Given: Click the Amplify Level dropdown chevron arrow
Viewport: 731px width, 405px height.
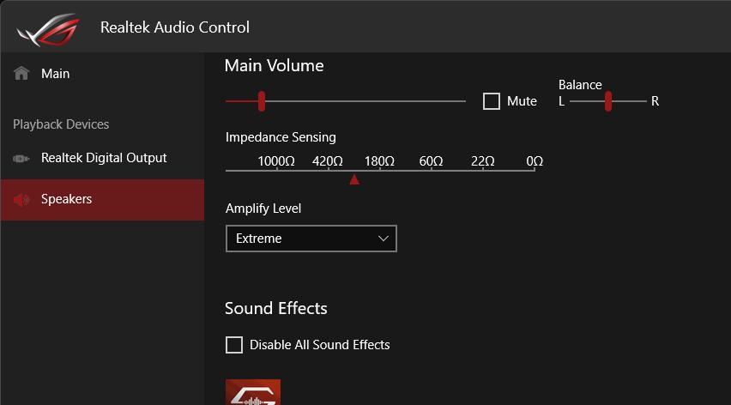Looking at the screenshot, I should pyautogui.click(x=384, y=239).
